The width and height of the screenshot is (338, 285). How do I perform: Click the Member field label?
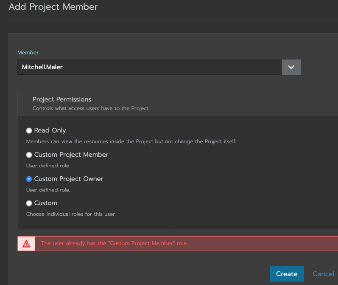28,53
